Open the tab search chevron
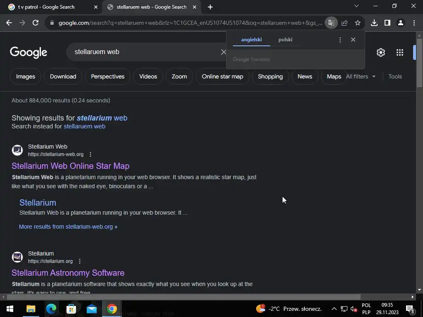The height and width of the screenshot is (317, 423). [x=356, y=6]
